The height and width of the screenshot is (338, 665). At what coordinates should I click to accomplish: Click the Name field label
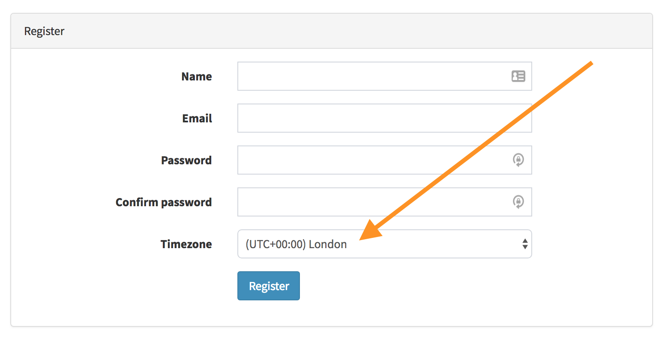196,76
